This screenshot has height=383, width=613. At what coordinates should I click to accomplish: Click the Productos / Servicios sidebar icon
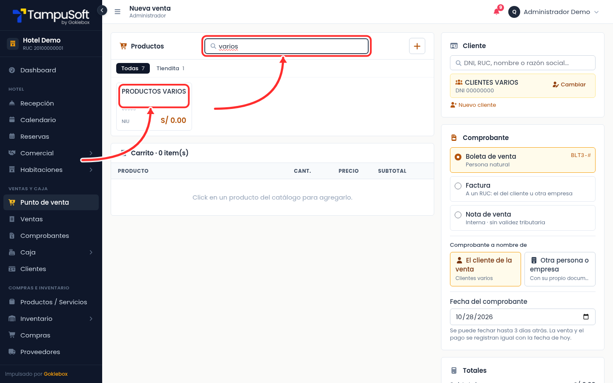point(12,302)
